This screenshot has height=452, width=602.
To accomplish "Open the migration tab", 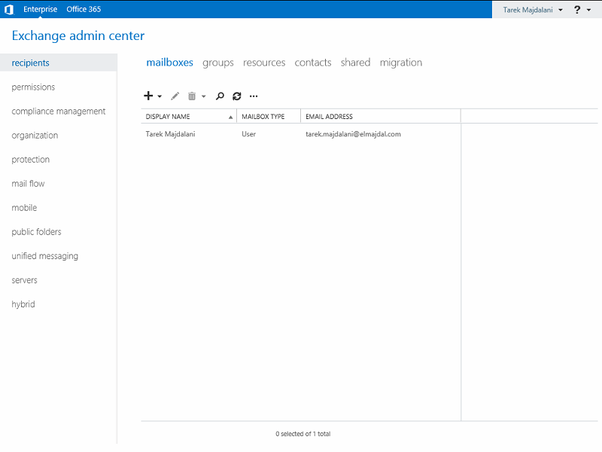I will pyautogui.click(x=401, y=63).
